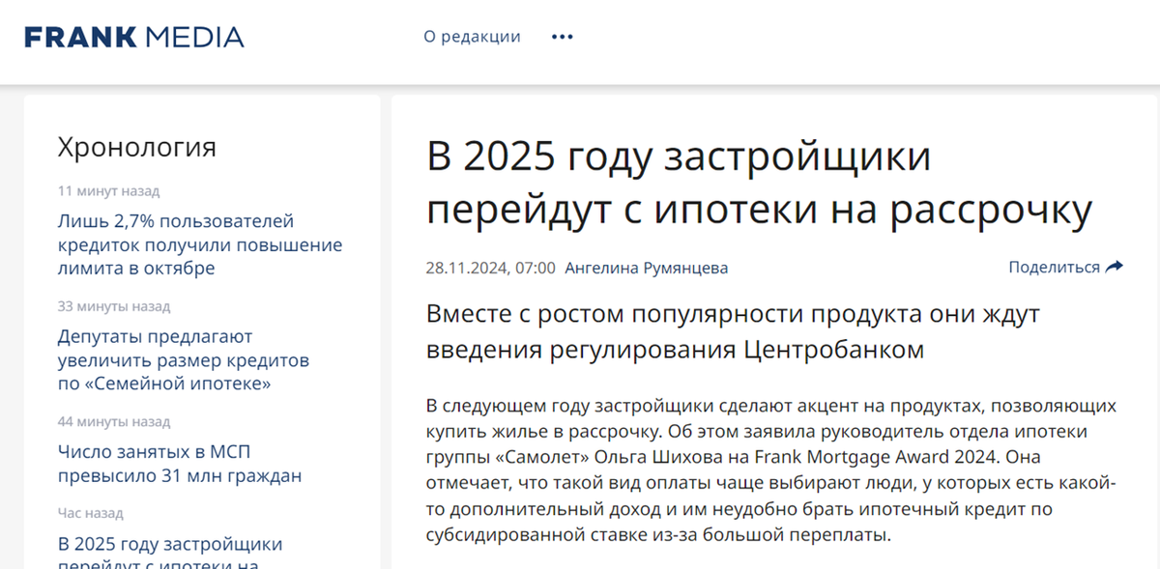Open news about Семейной ипотеке loans
This screenshot has width=1160, height=569.
184,360
